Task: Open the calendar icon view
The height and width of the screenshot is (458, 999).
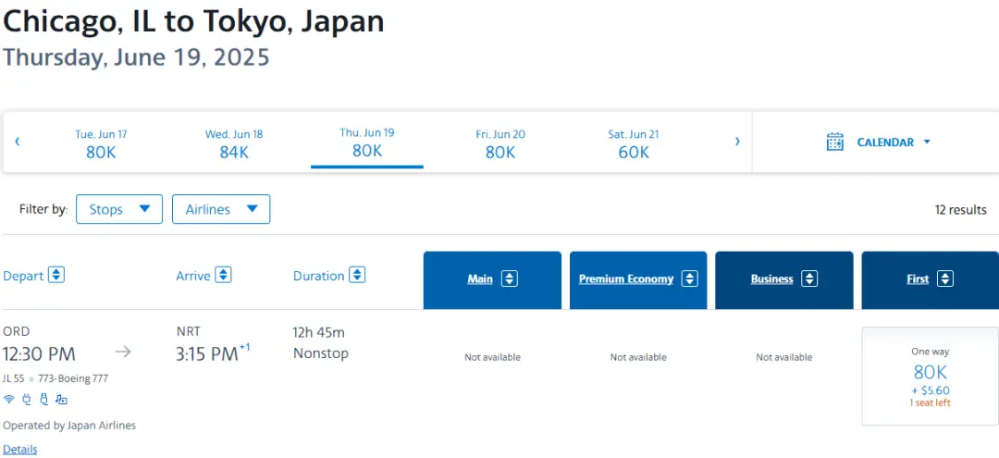Action: (x=835, y=142)
